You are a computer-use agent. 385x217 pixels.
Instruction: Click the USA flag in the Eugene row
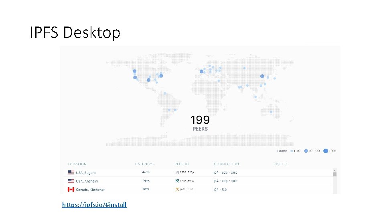(71, 172)
